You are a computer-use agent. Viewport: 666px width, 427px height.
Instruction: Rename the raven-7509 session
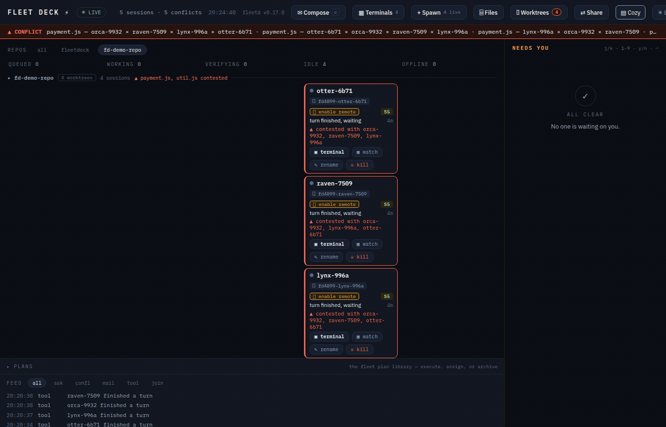326,257
